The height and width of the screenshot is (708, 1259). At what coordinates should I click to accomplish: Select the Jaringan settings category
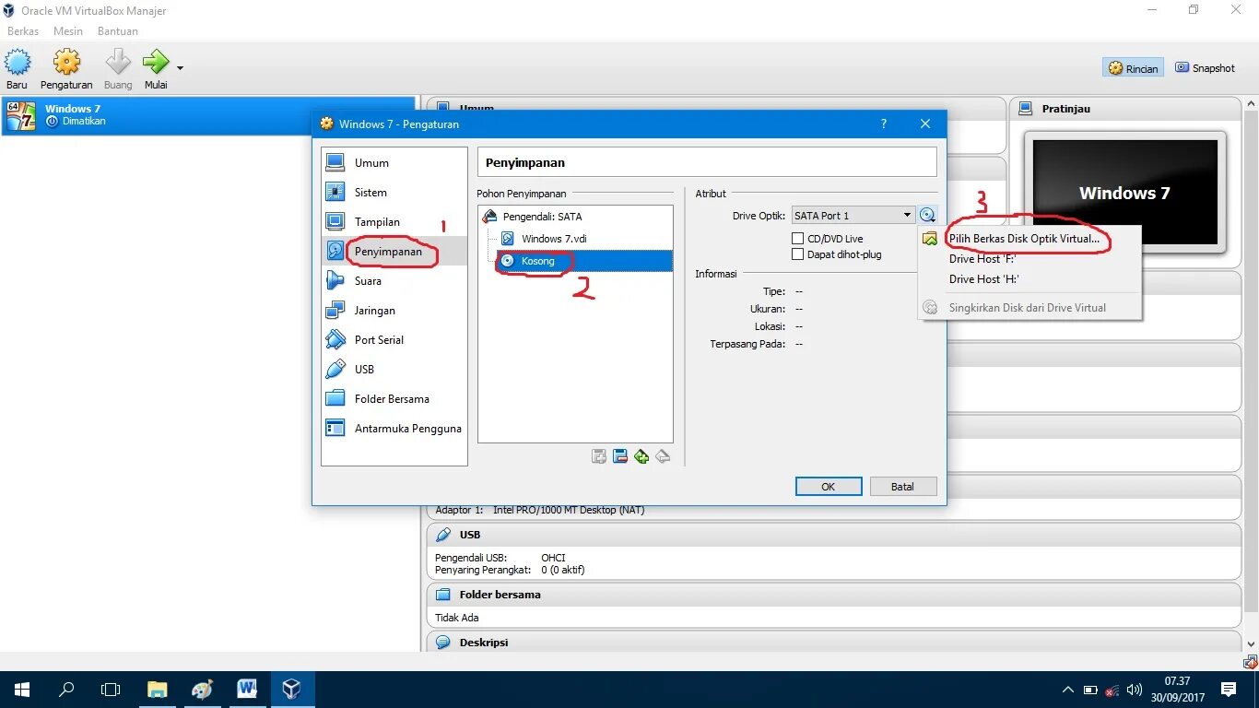point(394,311)
